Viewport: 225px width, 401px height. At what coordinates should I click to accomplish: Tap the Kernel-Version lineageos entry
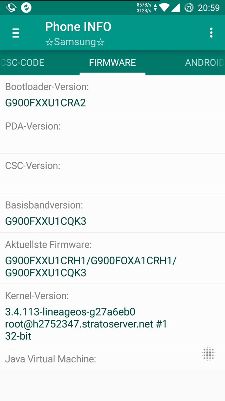point(113,315)
